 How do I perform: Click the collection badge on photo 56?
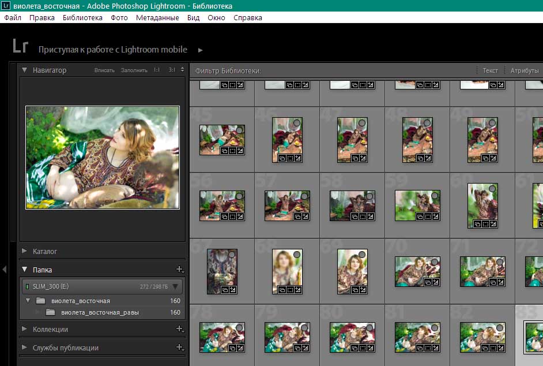pos(224,216)
